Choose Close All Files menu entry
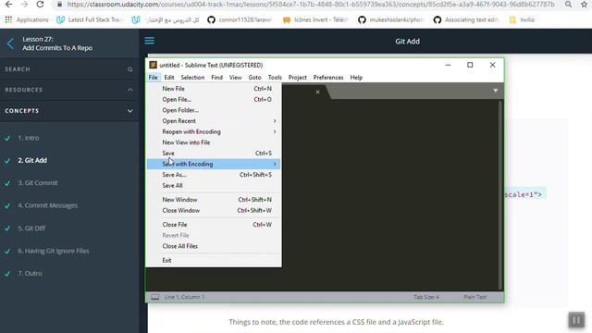 214,246
